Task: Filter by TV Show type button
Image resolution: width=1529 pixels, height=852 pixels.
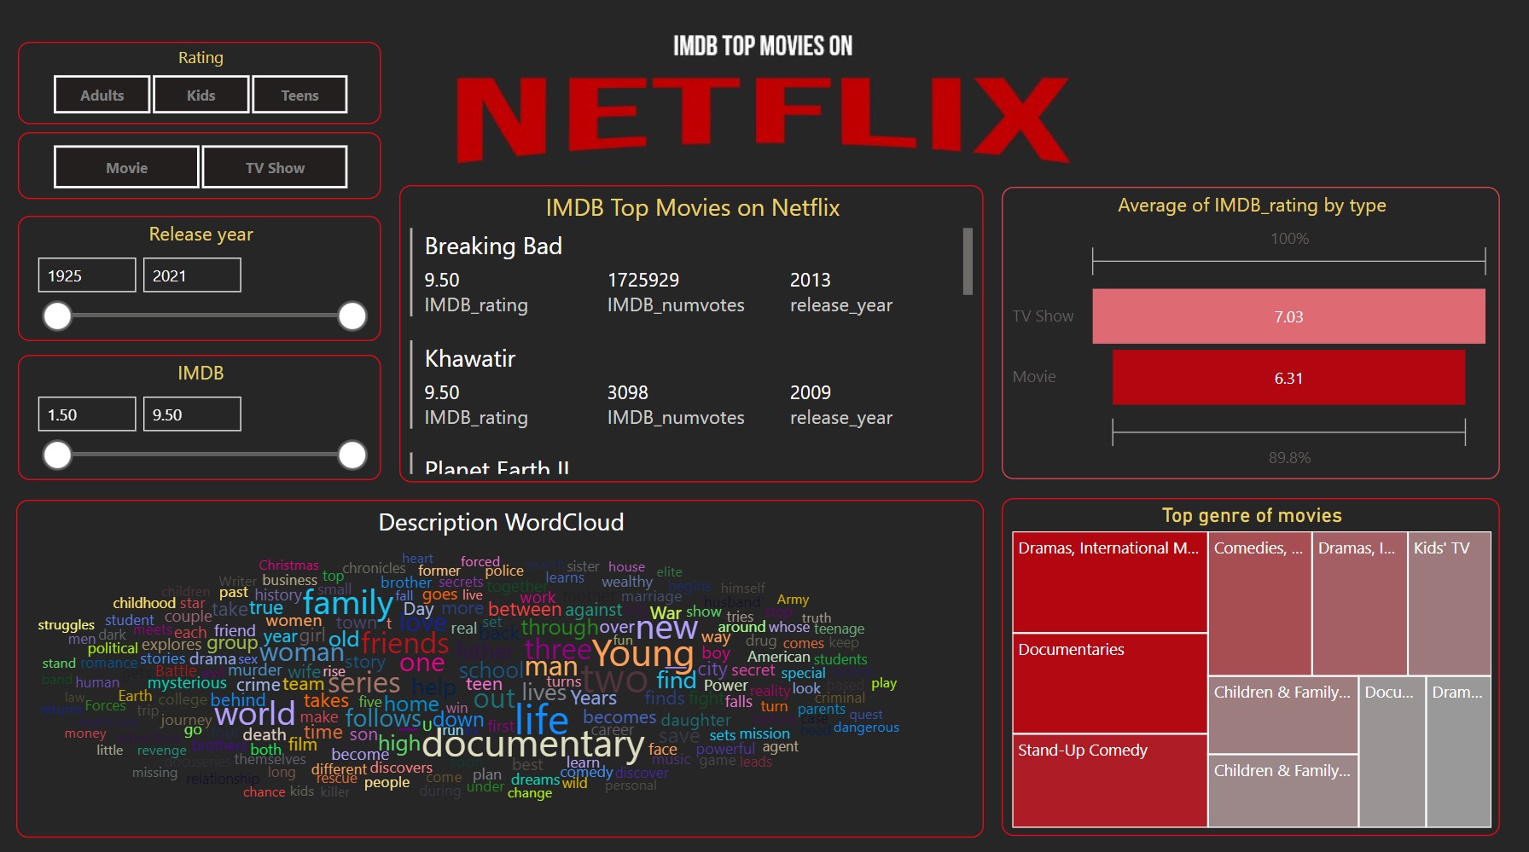Action: [x=275, y=167]
